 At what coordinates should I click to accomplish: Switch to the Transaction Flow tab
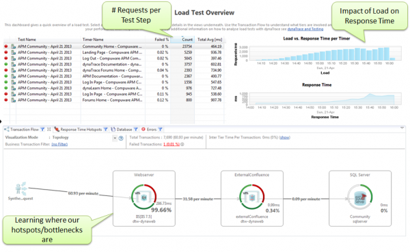point(25,129)
